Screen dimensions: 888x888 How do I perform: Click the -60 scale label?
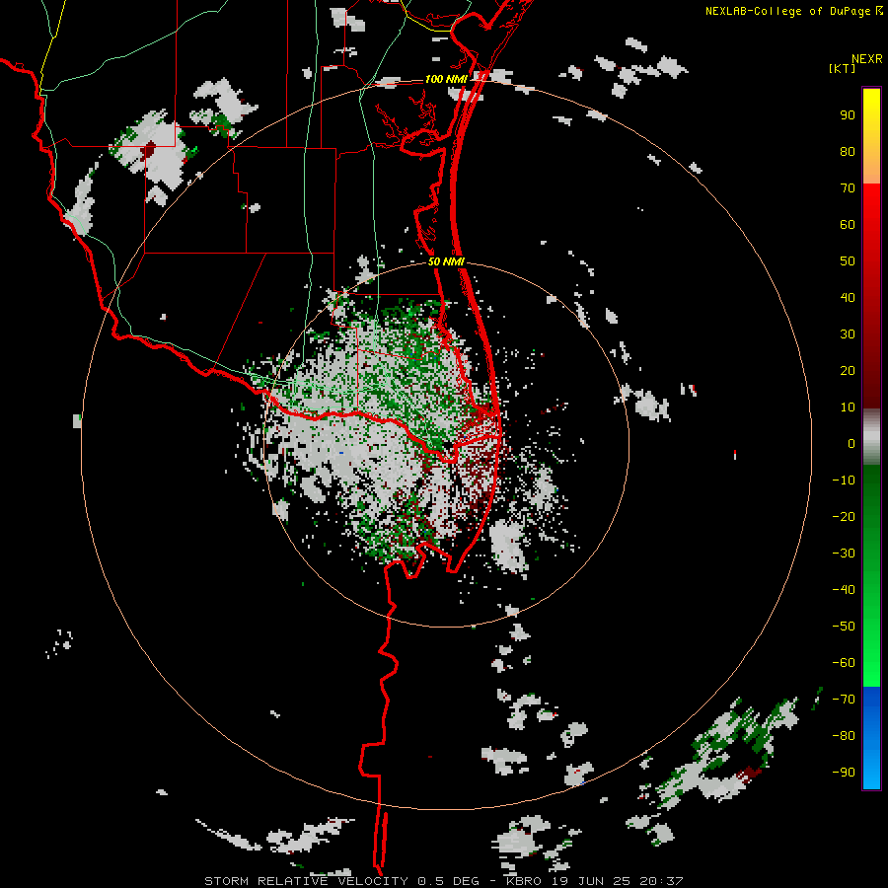click(x=844, y=663)
